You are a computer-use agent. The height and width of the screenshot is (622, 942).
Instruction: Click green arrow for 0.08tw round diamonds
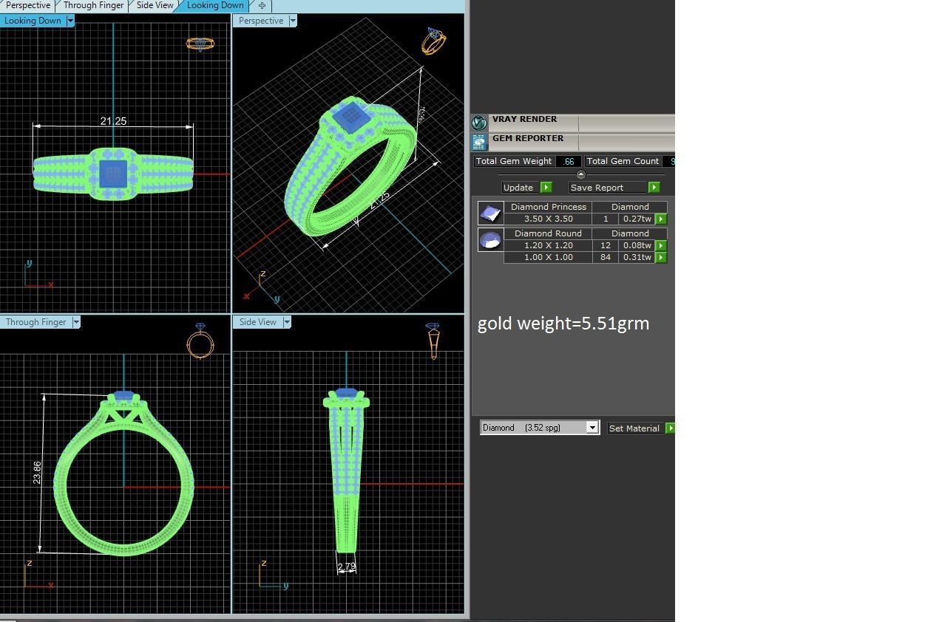tap(661, 245)
